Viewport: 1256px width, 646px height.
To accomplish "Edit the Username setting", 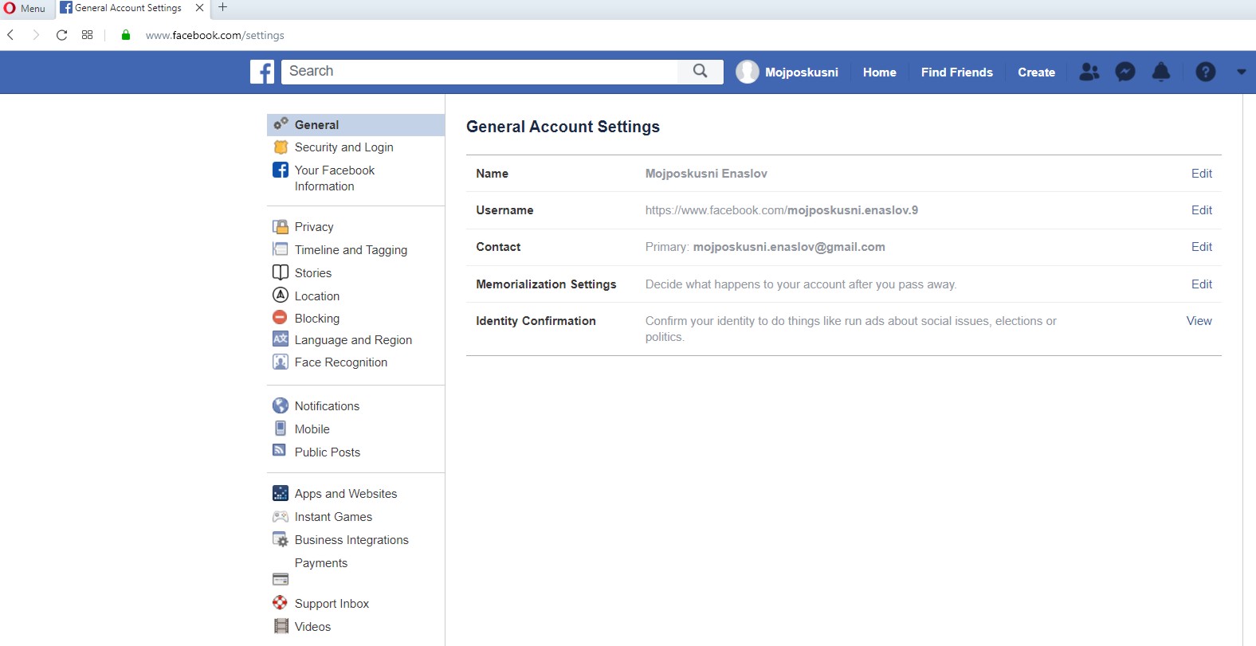I will [x=1201, y=210].
